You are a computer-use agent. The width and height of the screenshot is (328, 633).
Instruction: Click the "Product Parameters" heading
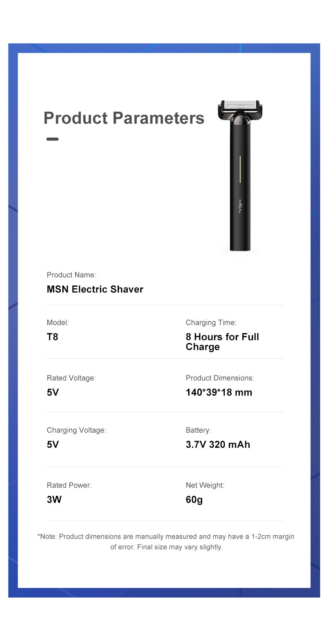point(124,118)
